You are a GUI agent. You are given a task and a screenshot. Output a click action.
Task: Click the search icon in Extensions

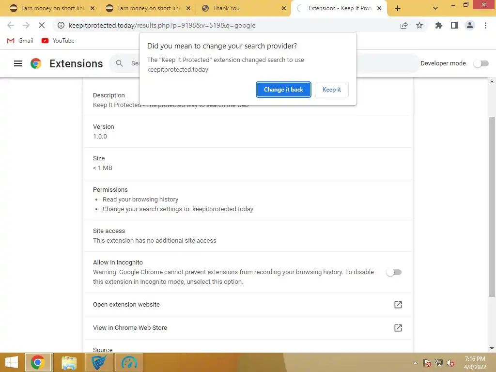coord(119,63)
